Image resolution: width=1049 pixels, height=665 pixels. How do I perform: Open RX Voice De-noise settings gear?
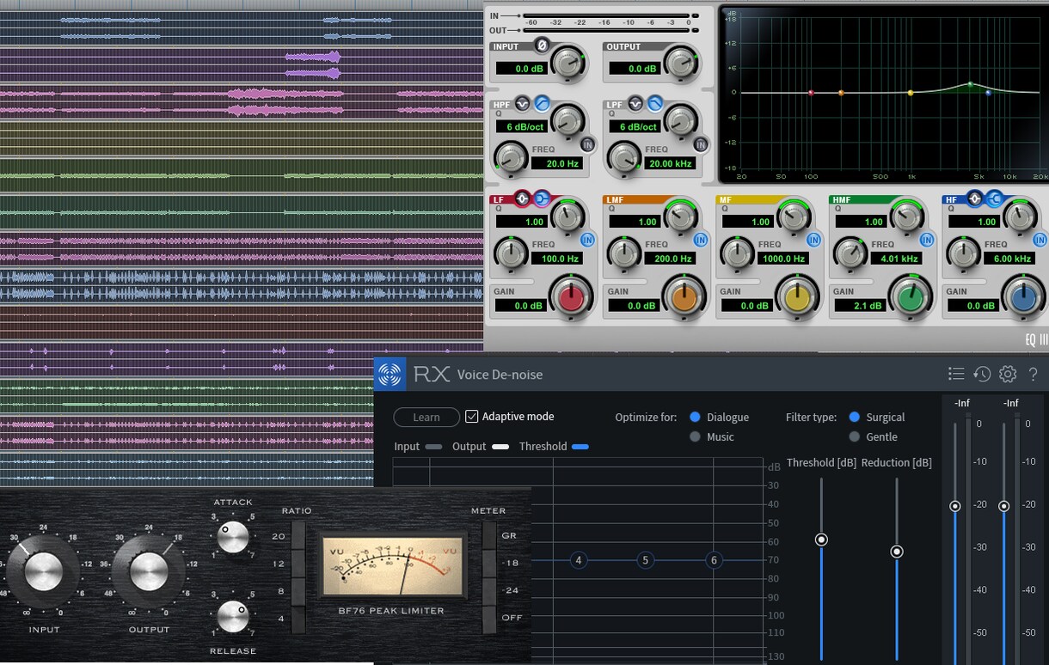tap(1008, 374)
